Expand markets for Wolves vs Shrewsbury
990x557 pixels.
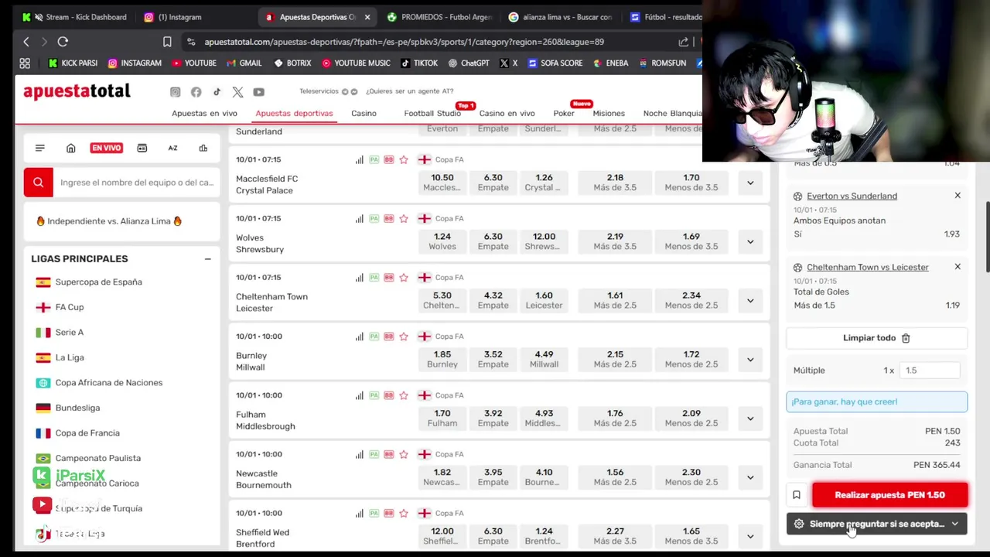coord(750,241)
